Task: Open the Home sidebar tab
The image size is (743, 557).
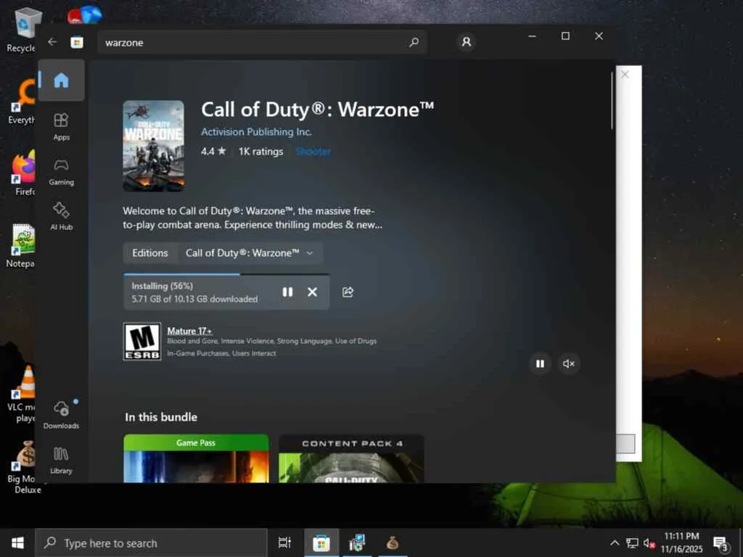Action: 62,80
